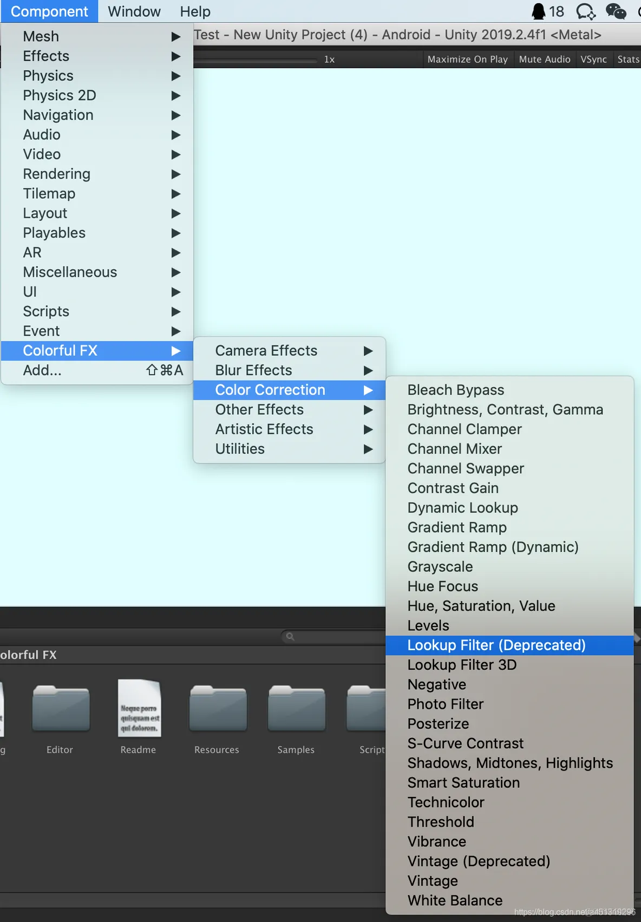Image resolution: width=641 pixels, height=922 pixels.
Task: Expand the Camera Effects submenu
Action: 289,350
